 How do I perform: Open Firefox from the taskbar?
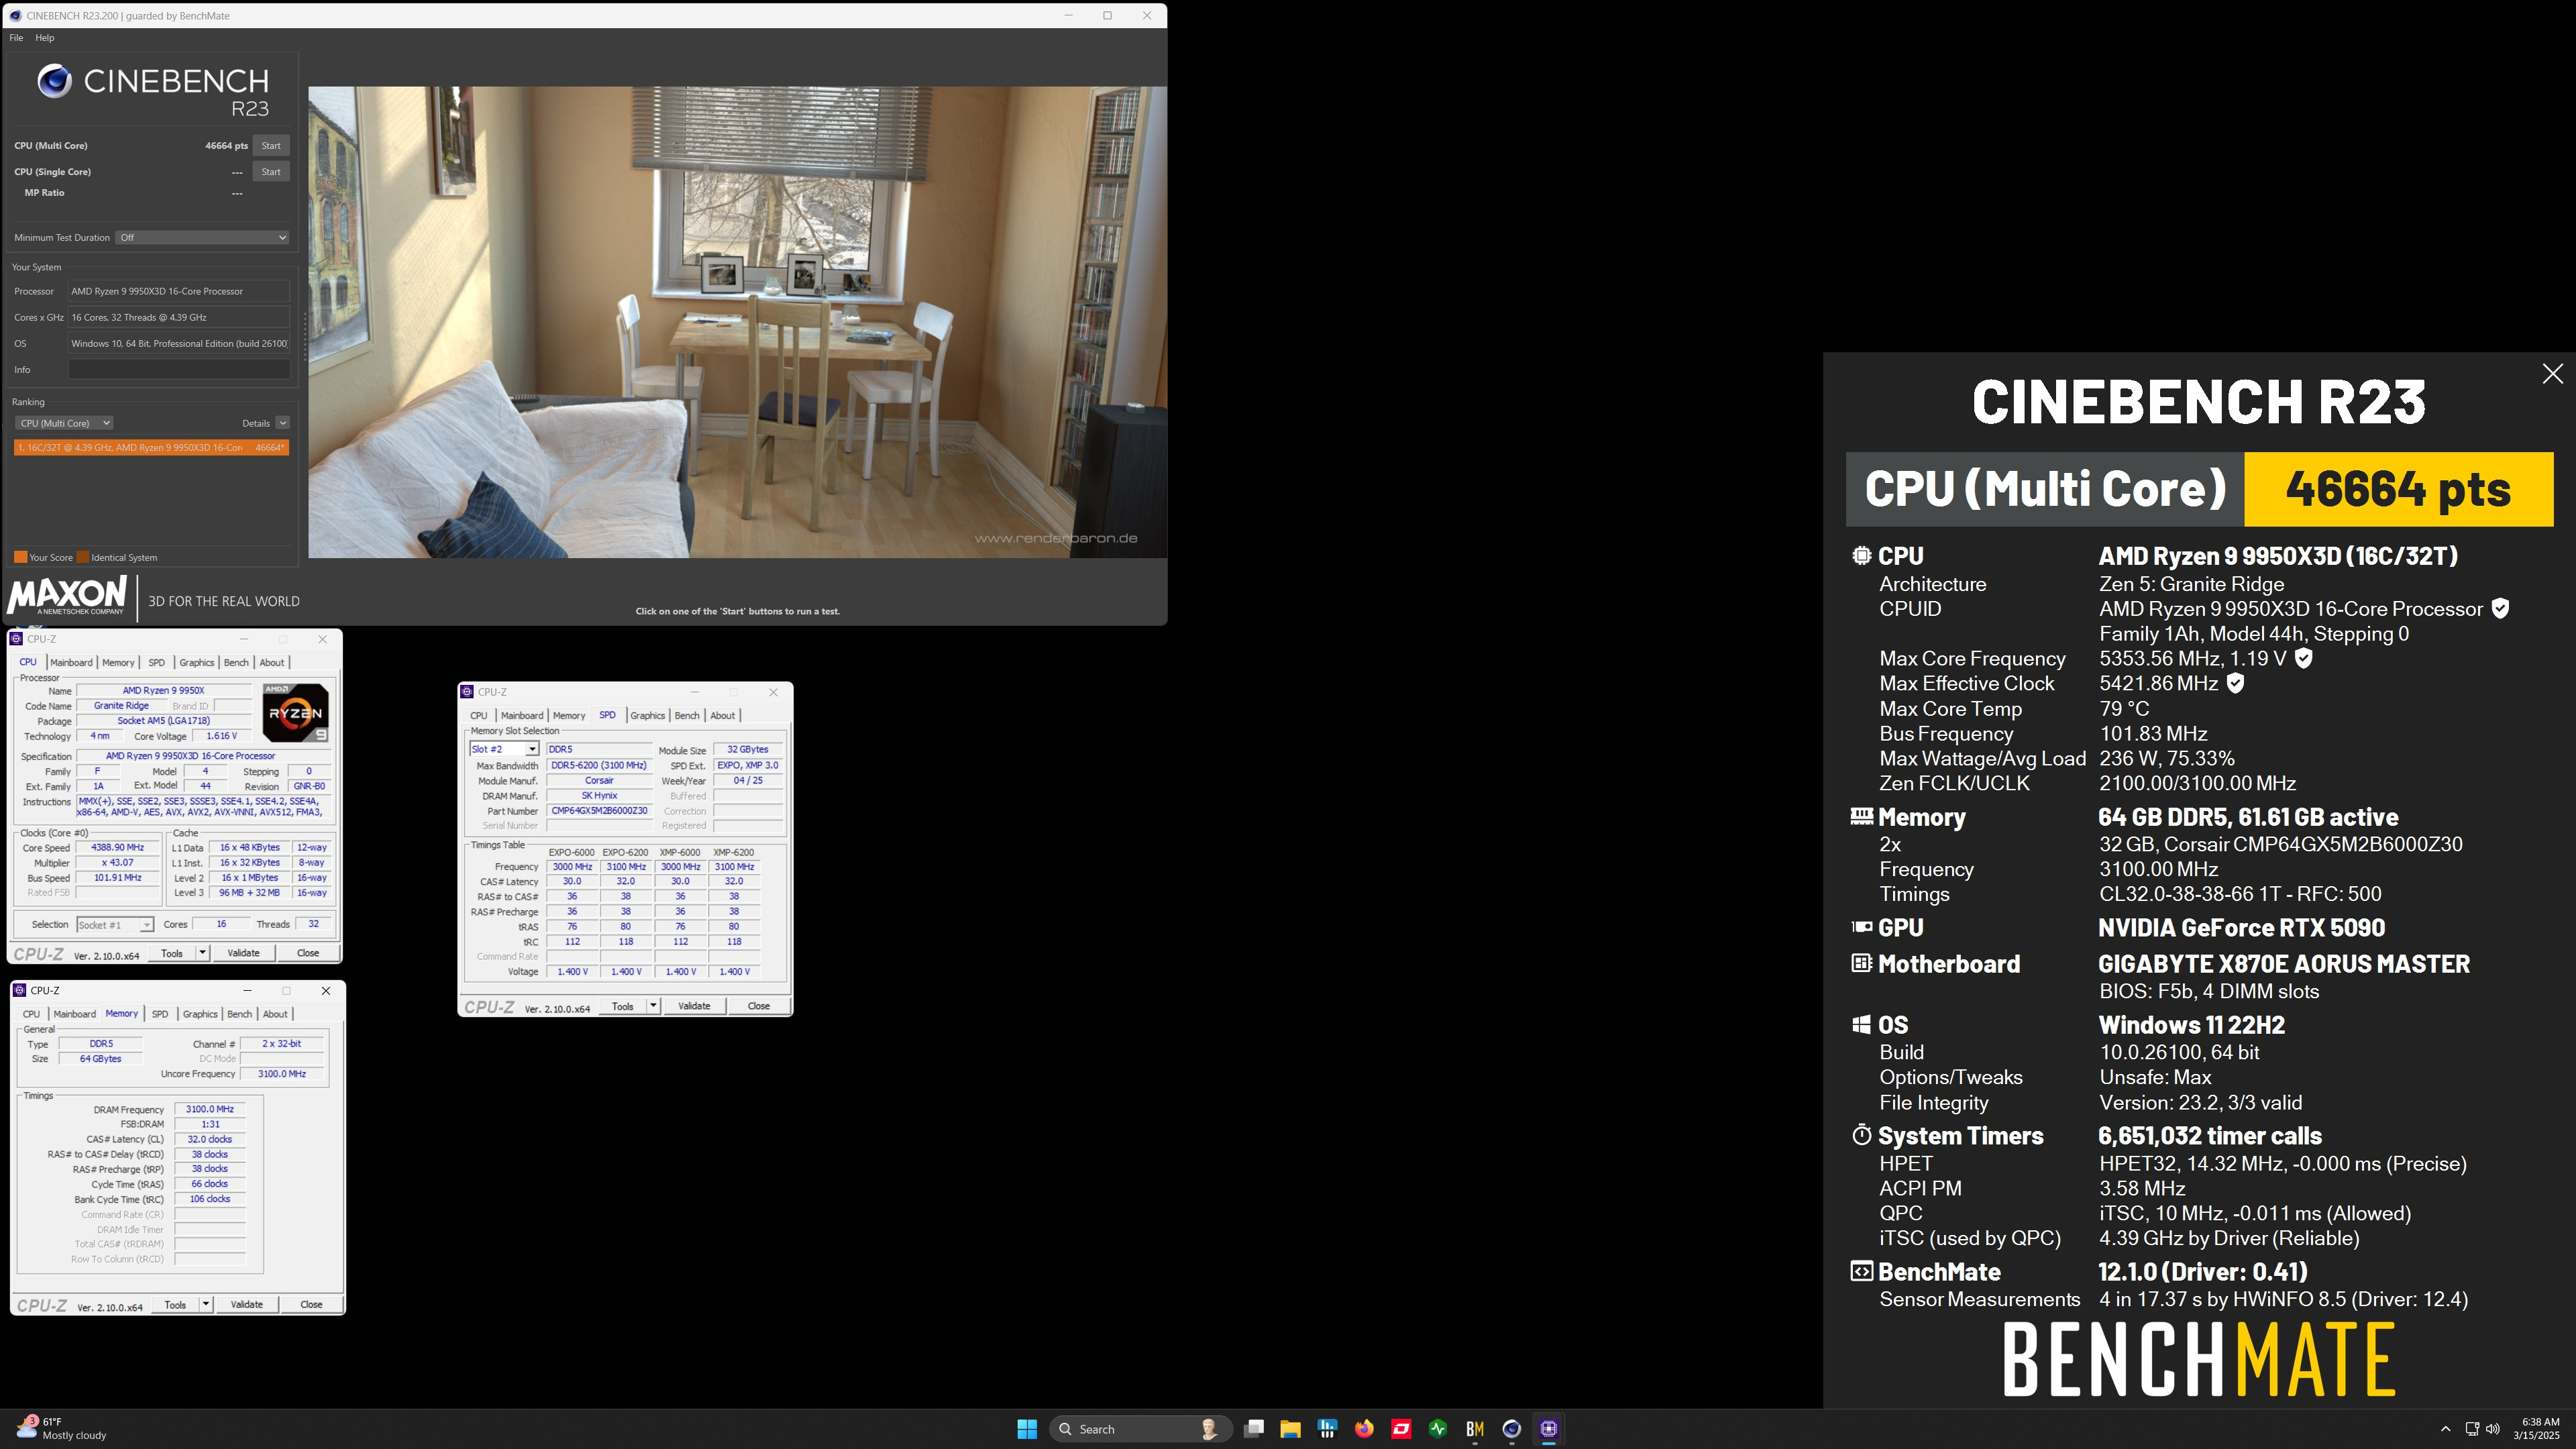pos(1364,1429)
